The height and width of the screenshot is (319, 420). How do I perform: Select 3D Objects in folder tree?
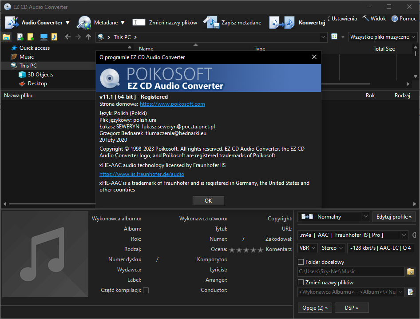[40, 75]
